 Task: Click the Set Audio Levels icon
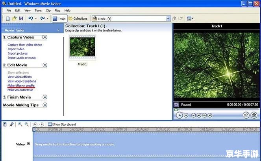(x=5, y=124)
